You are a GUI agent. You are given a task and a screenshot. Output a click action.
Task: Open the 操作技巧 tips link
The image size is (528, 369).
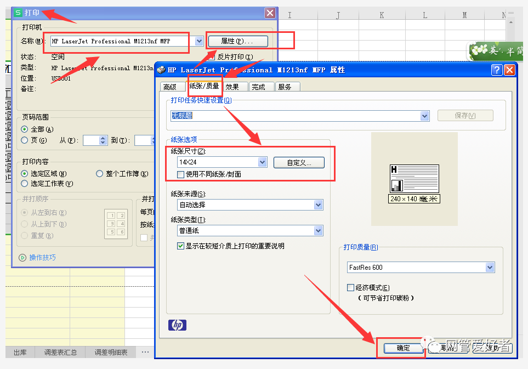(42, 258)
